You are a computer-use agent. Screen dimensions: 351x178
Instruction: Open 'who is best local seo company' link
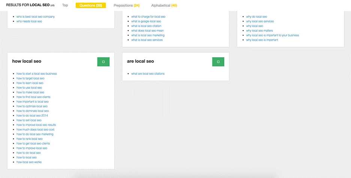point(35,17)
